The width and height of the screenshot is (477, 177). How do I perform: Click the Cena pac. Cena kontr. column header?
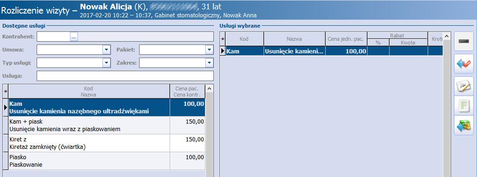tap(188, 91)
